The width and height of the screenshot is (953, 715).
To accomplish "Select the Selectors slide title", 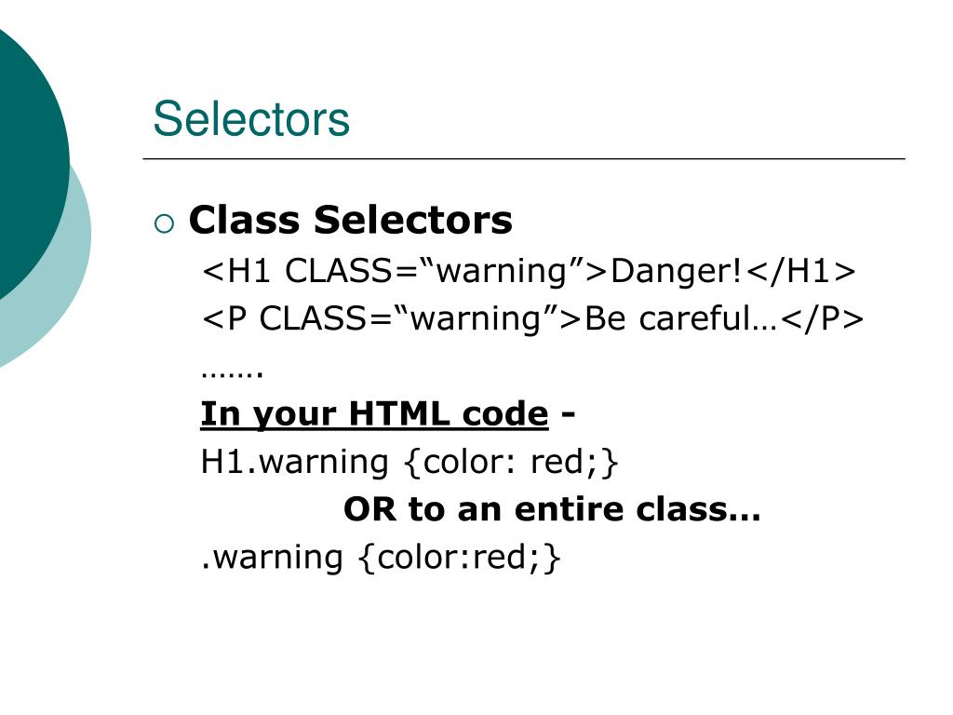I will click(x=251, y=119).
